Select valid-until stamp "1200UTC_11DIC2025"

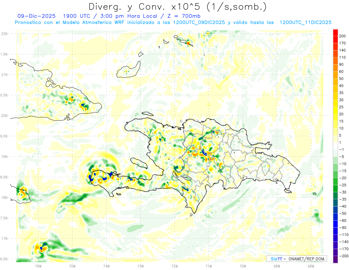[305, 22]
